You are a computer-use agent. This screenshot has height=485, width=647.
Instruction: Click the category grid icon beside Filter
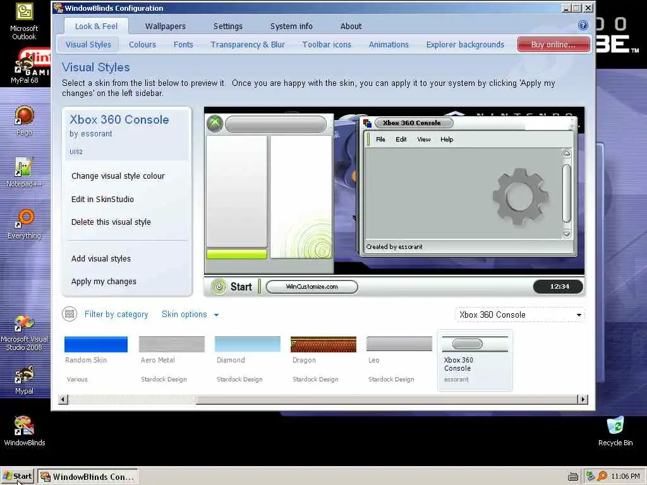pos(70,314)
